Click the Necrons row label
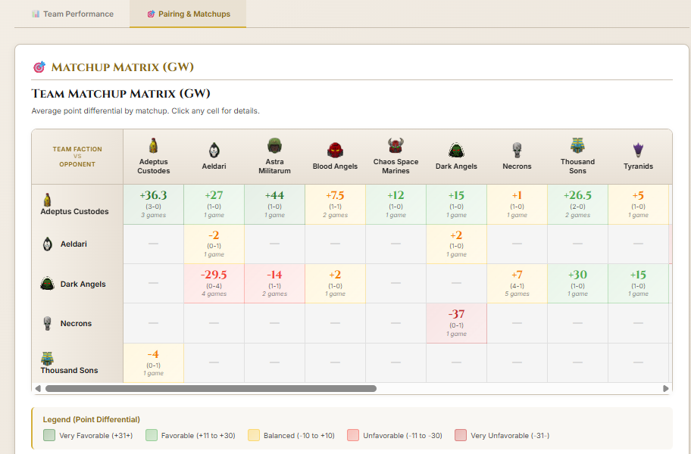 point(76,323)
